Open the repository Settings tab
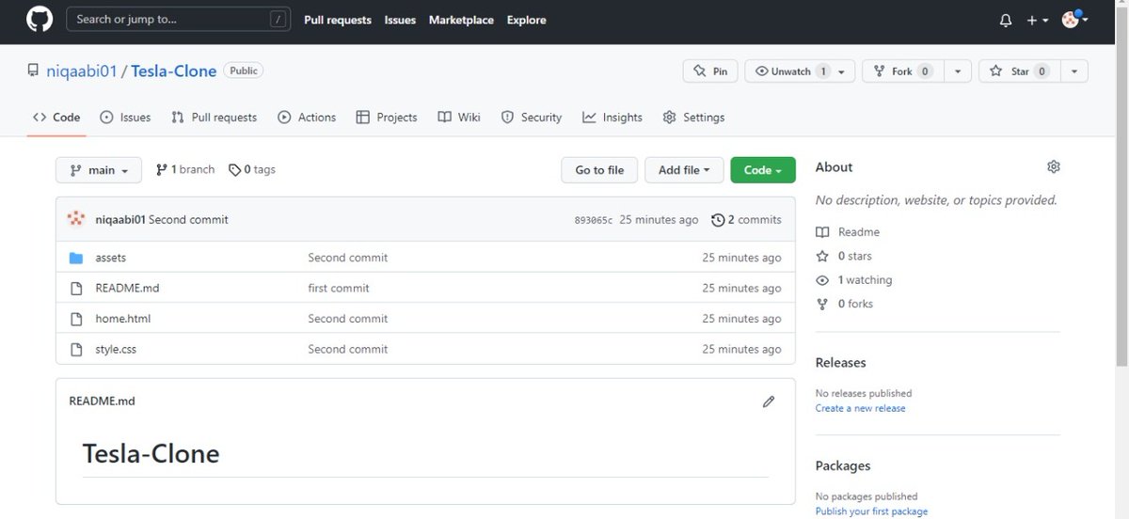1129x519 pixels. pos(694,118)
